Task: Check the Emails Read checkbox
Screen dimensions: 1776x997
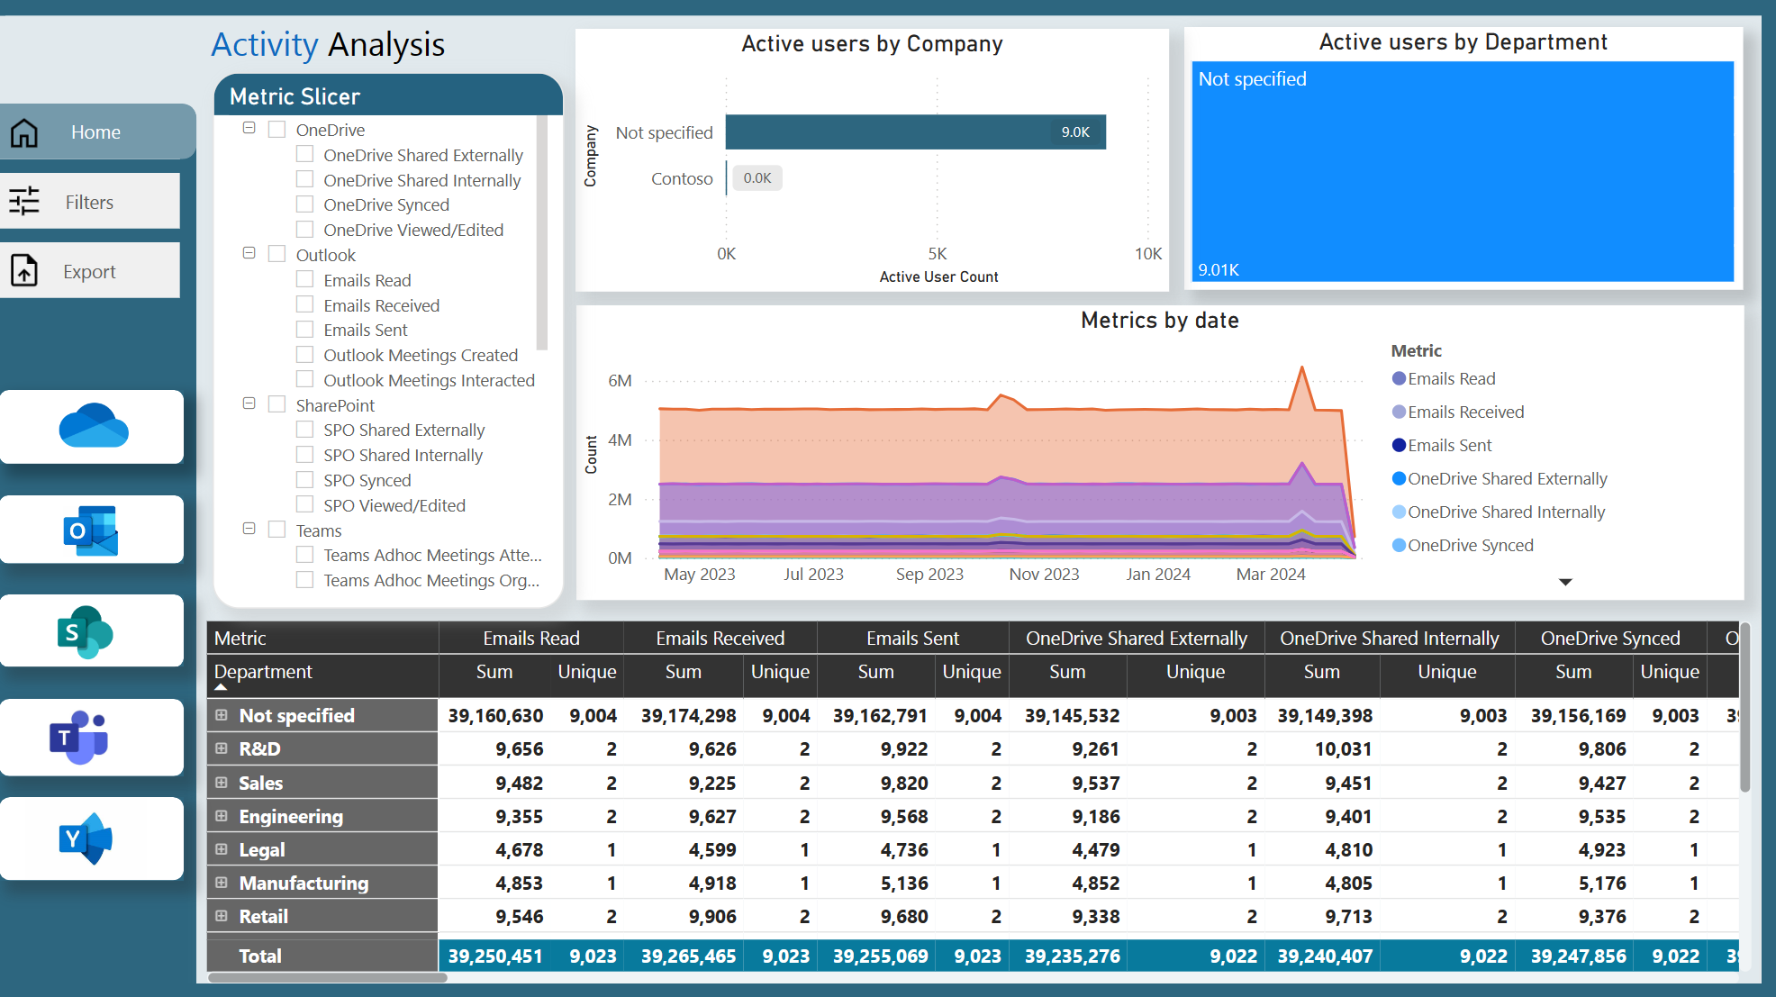Action: [x=304, y=279]
